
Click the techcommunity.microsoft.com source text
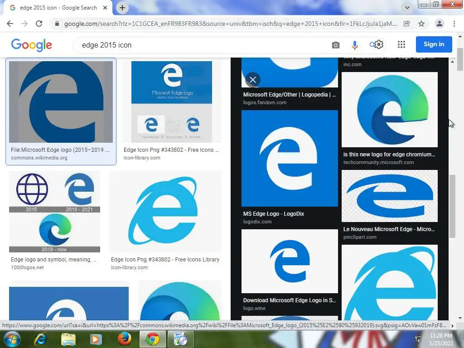point(378,162)
